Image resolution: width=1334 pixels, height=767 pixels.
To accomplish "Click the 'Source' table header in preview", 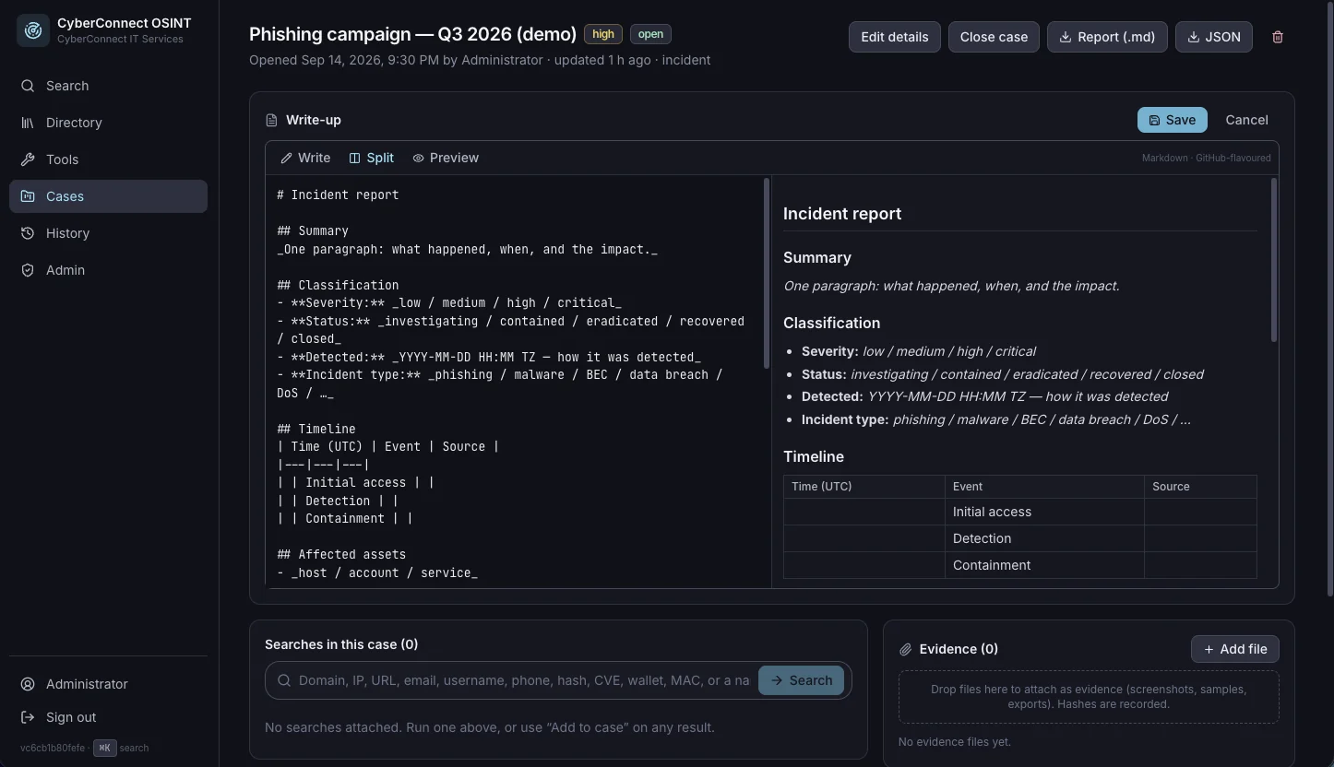I will pos(1200,487).
